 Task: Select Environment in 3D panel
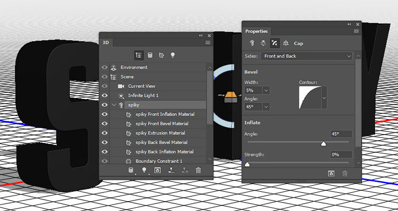(134, 68)
